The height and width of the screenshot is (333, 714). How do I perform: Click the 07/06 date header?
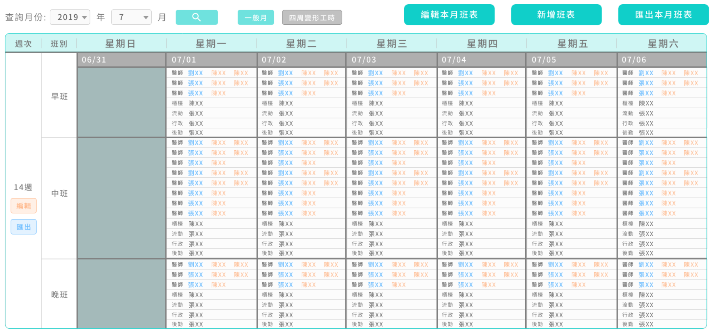634,60
